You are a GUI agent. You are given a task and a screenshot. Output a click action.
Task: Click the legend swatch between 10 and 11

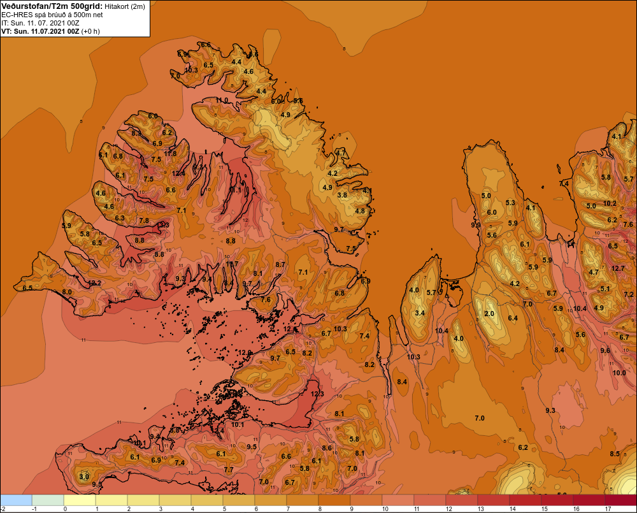(x=398, y=500)
